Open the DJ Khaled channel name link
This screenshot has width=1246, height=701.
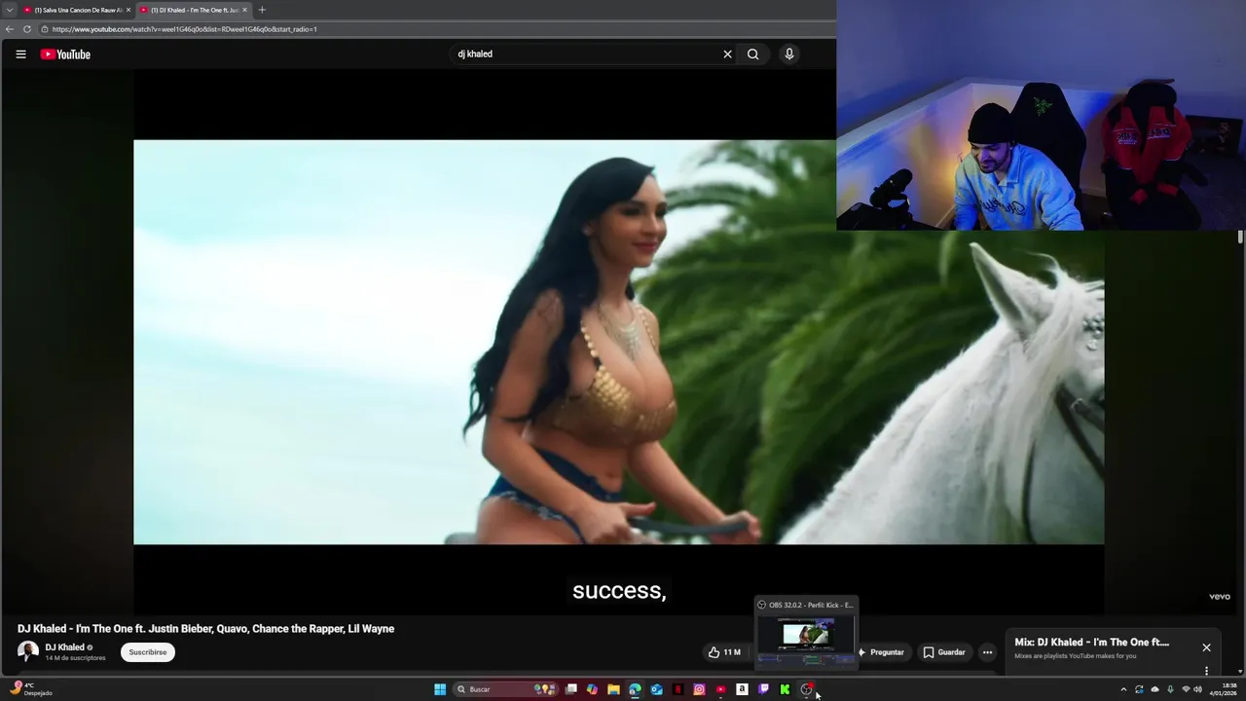(64, 647)
